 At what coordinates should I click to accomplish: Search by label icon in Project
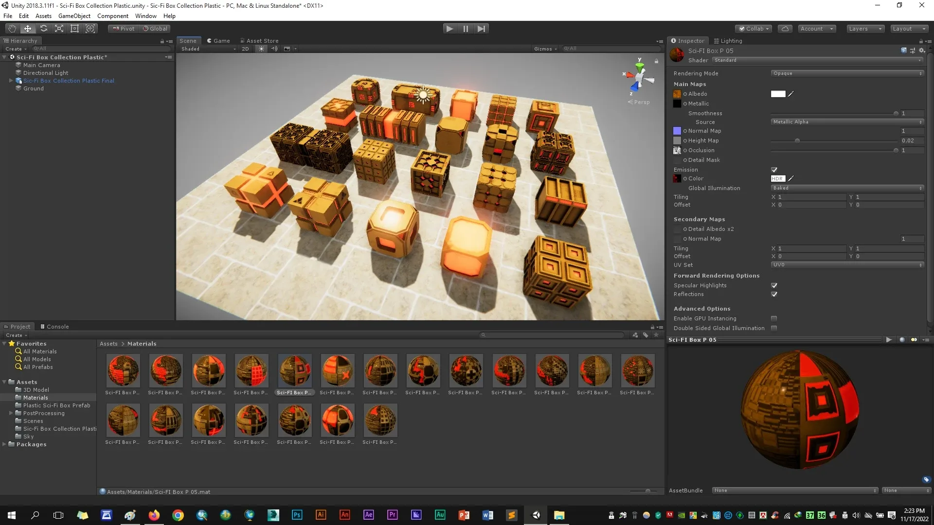point(646,335)
